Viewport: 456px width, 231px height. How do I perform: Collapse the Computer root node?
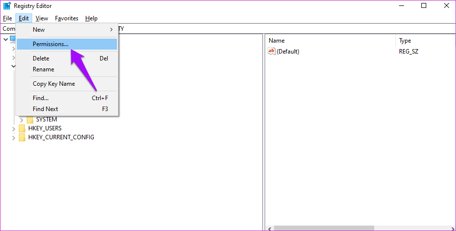[x=5, y=39]
